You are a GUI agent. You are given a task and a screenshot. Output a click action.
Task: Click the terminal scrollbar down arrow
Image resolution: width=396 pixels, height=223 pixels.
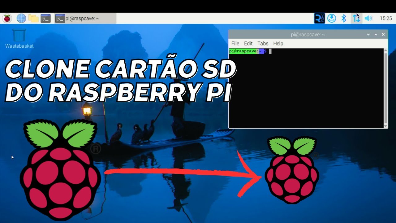(x=385, y=126)
